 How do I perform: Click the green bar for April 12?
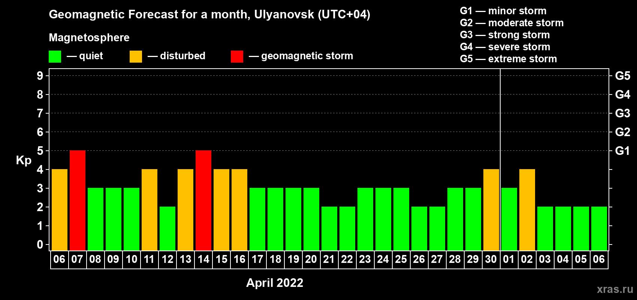167,229
